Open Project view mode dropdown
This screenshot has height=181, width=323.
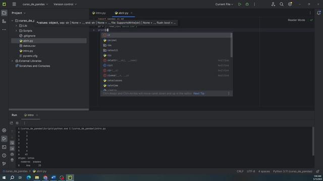click(x=19, y=13)
